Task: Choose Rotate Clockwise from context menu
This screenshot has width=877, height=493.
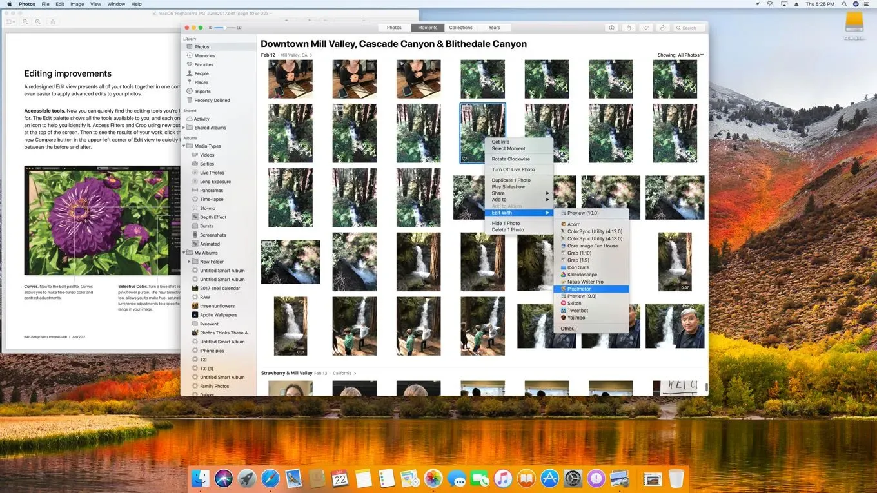Action: [511, 159]
